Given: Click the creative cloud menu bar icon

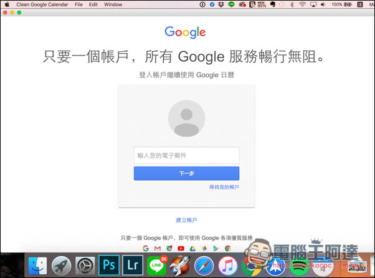Looking at the screenshot, I should pyautogui.click(x=242, y=4).
